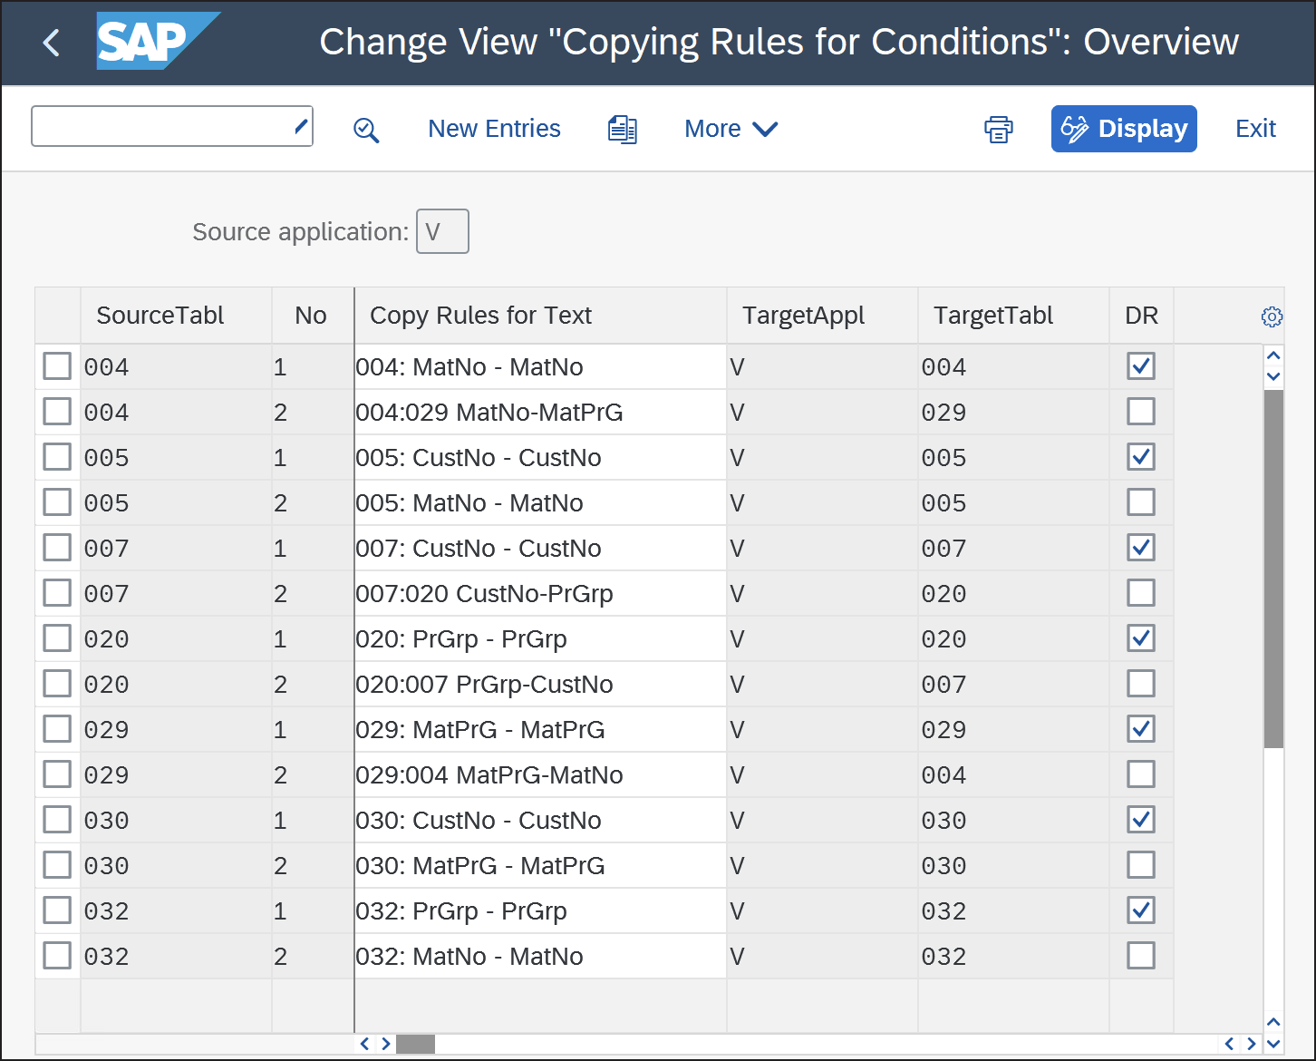Viewport: 1316px width, 1061px height.
Task: Click the bottom-right scroll left arrow
Action: point(1230,1044)
